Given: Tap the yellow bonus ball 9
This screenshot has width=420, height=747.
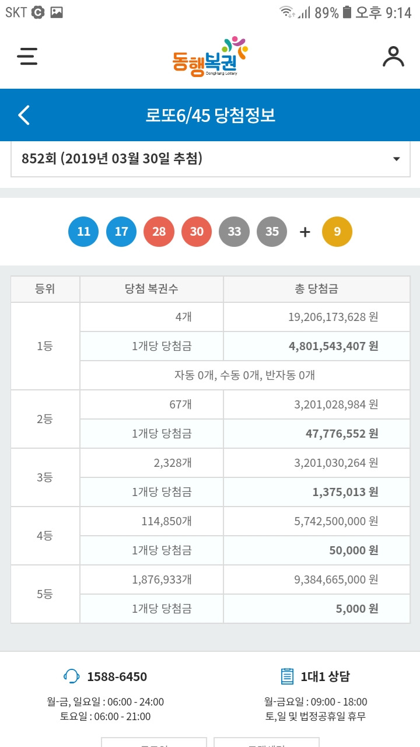Looking at the screenshot, I should (337, 232).
